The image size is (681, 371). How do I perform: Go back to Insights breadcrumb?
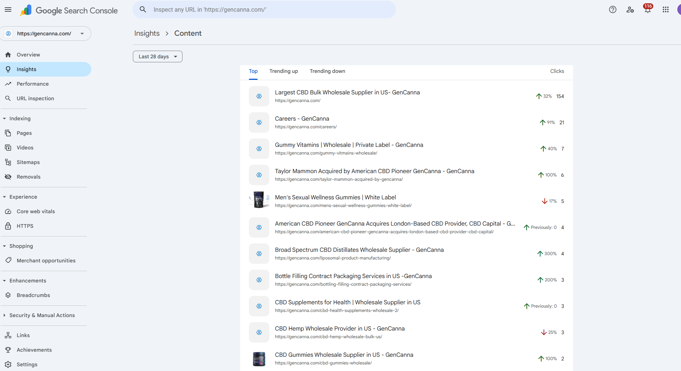coord(147,34)
